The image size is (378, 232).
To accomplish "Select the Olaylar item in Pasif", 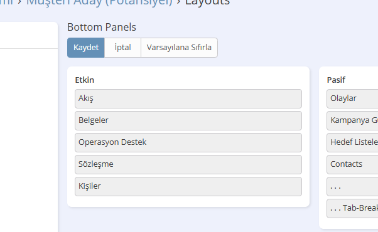I will point(352,98).
